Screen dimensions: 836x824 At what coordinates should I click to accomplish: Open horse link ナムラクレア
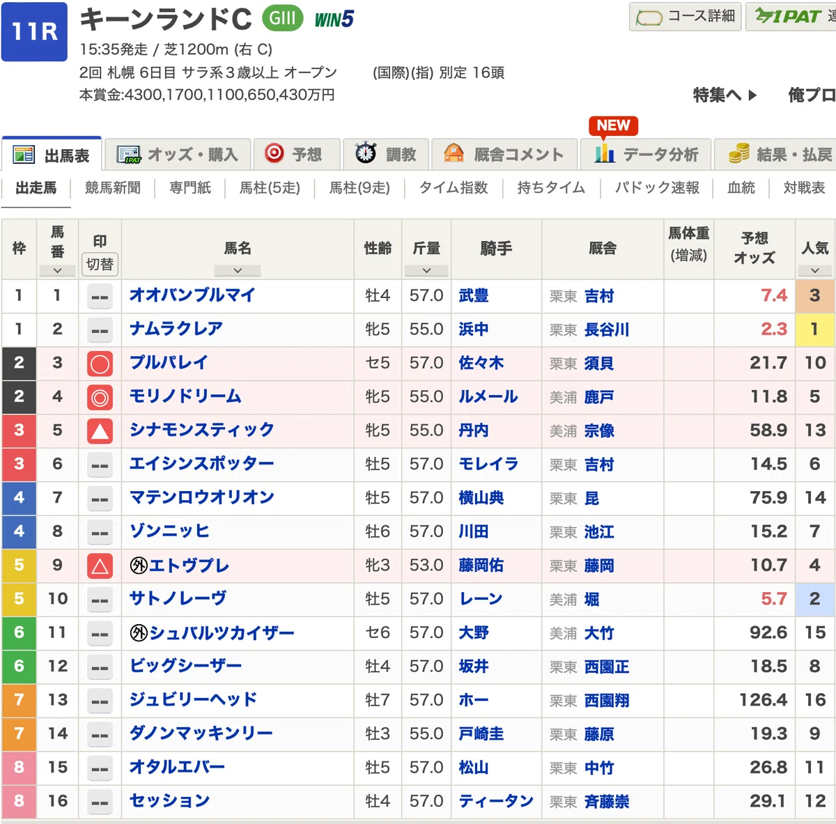tap(176, 329)
